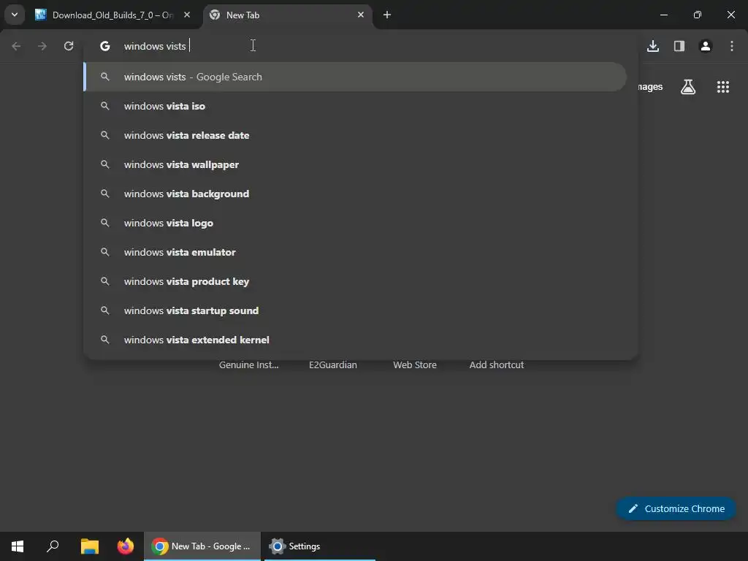
Task: Click the Customize Chrome button
Action: [676, 508]
